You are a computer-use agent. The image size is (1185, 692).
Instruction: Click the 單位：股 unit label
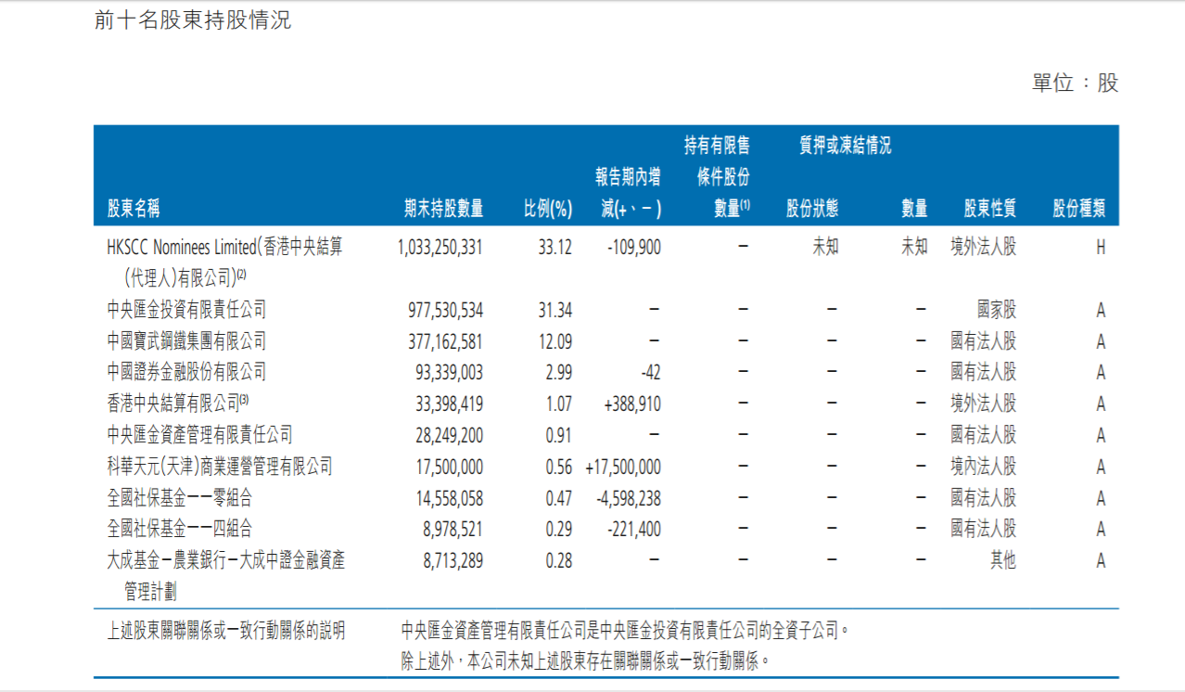1075,83
